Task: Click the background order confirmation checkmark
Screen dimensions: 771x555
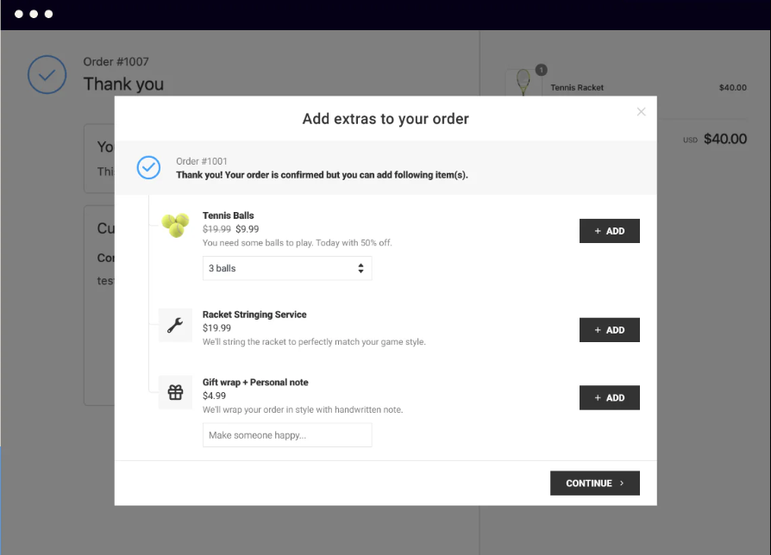Action: [x=47, y=75]
